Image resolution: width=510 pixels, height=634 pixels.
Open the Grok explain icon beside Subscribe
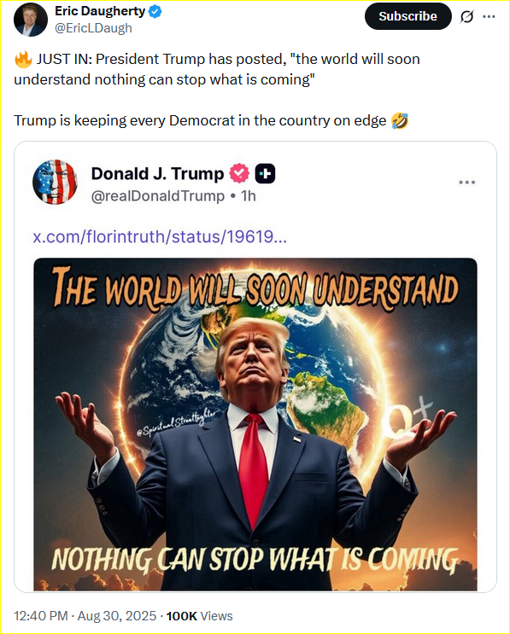tap(467, 16)
